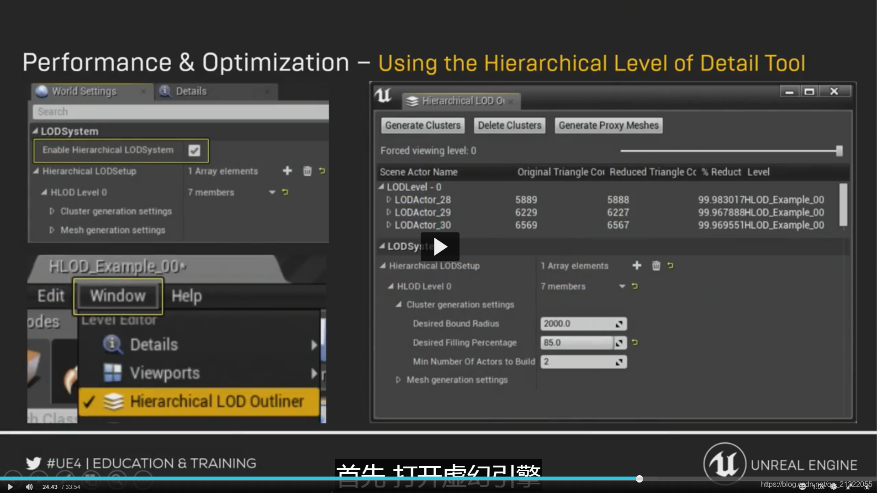Screen dimensions: 877x493
Task: Click the plus icon in World Settings array
Action: click(x=287, y=171)
